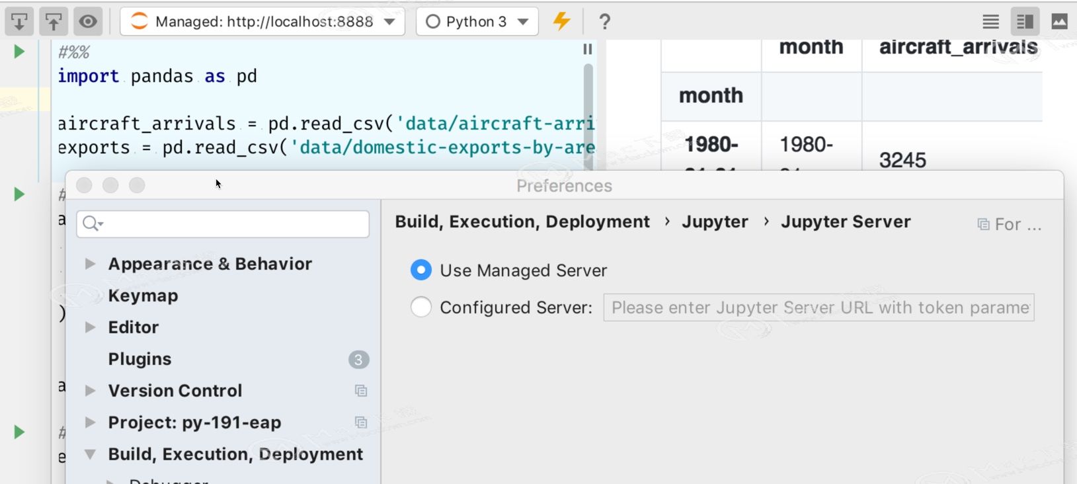Screen dimensions: 1077x484
Task: Focus the Preferences search field
Action: (223, 224)
